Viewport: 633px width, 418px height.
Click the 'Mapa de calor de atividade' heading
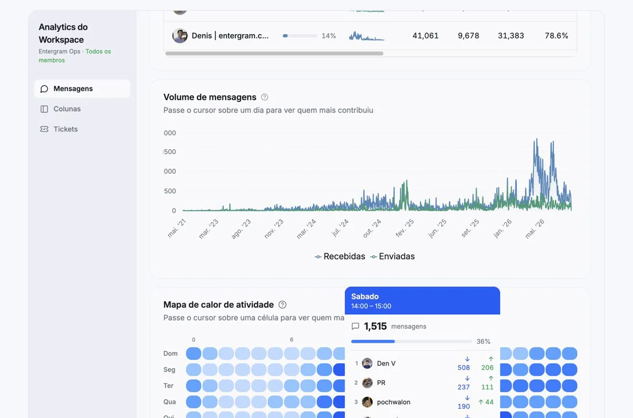218,305
